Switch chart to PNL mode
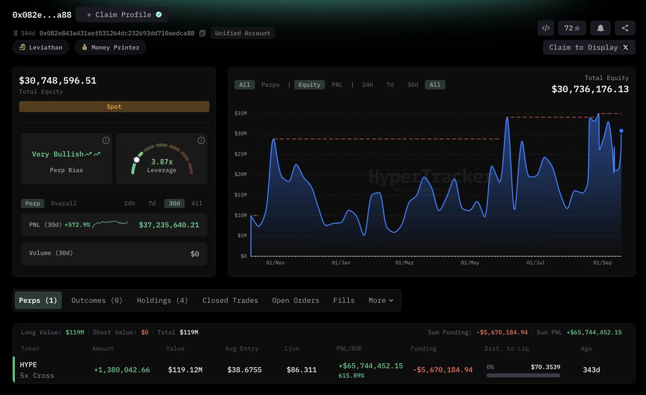 pyautogui.click(x=337, y=84)
